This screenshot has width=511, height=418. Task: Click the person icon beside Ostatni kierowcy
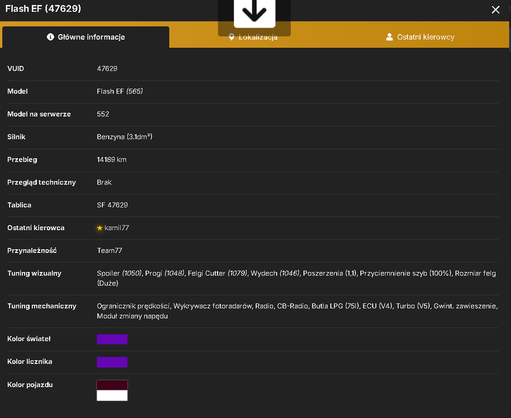click(x=389, y=37)
